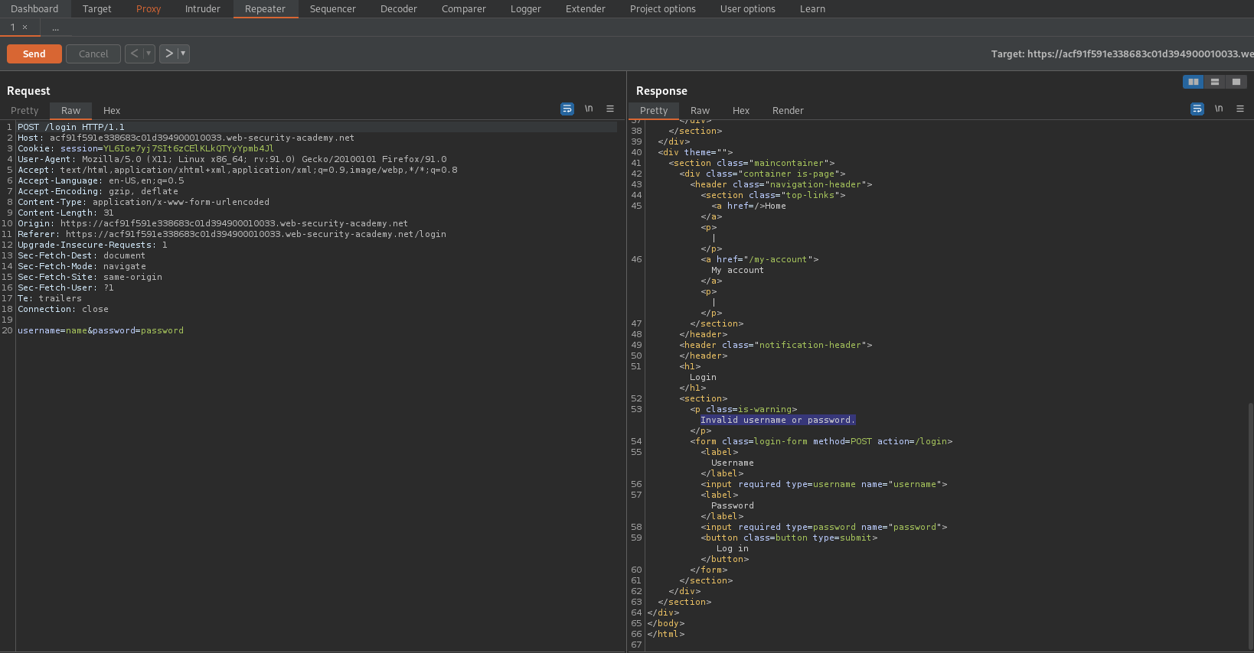This screenshot has width=1254, height=653.
Task: Click the Connection: close header
Action: point(63,309)
